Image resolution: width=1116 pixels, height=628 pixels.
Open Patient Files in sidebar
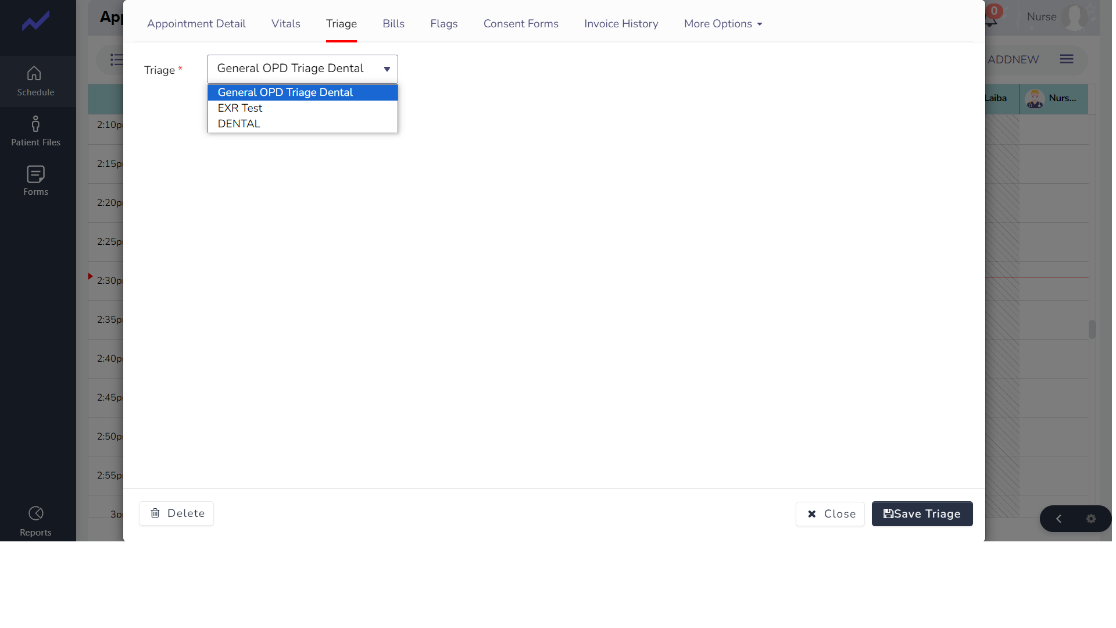tap(35, 131)
